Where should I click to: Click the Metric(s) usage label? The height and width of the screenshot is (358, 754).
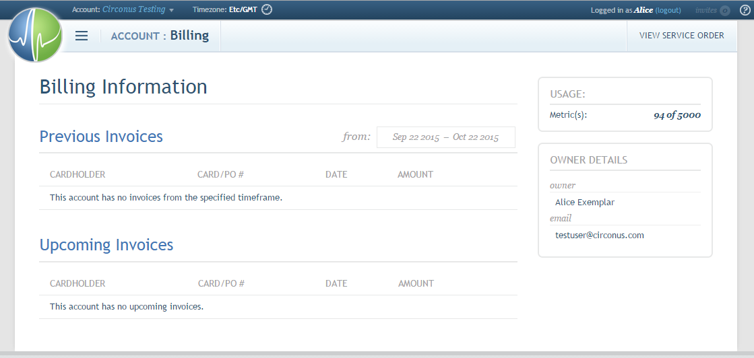pyautogui.click(x=569, y=115)
